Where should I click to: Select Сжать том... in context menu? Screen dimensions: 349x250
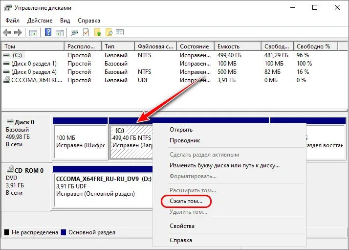coord(229,201)
